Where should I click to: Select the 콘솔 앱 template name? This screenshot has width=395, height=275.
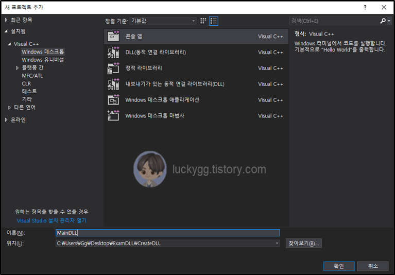pyautogui.click(x=134, y=36)
